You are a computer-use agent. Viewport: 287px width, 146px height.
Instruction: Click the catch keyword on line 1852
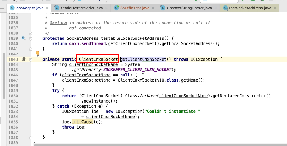tap(63, 106)
